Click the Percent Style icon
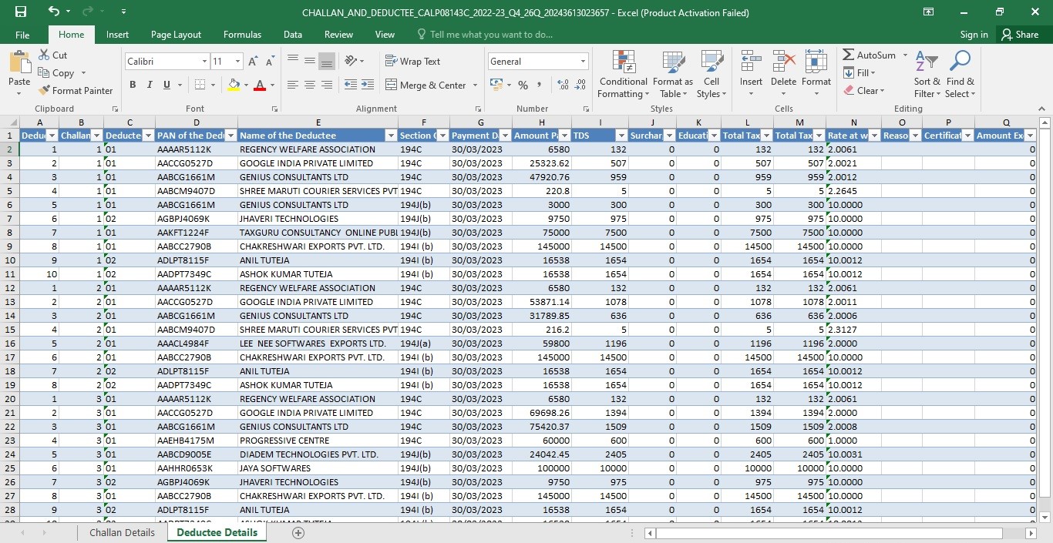Image resolution: width=1053 pixels, height=543 pixels. (x=523, y=85)
